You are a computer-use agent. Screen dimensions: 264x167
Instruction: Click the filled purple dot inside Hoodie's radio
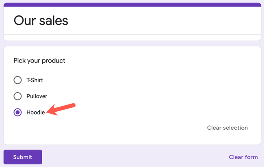coord(17,112)
